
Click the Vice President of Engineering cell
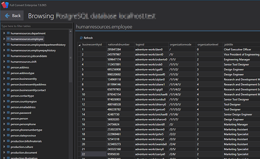[241, 54]
